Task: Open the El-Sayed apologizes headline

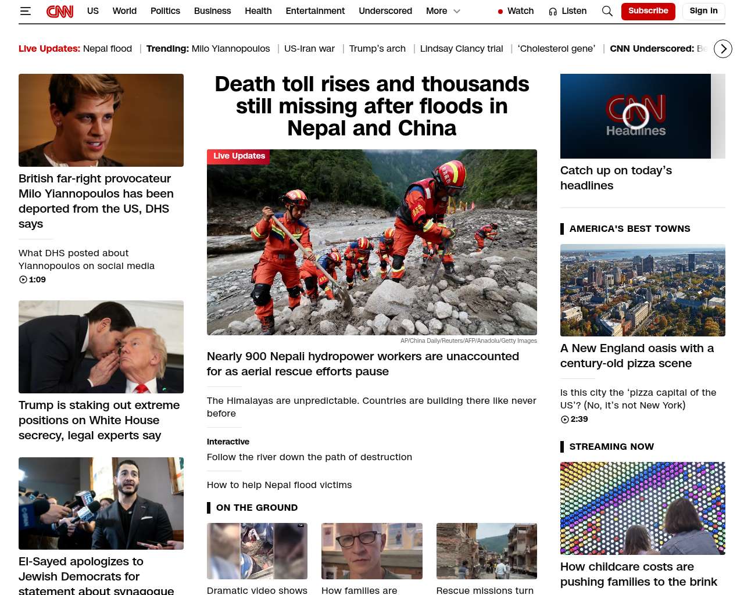Action: point(96,576)
